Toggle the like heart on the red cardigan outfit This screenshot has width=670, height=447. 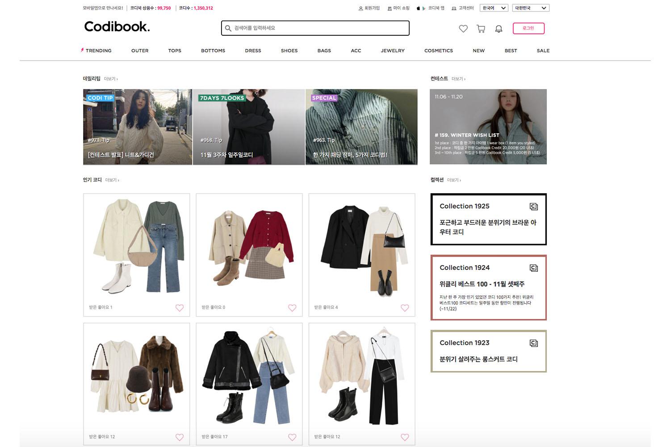point(293,308)
